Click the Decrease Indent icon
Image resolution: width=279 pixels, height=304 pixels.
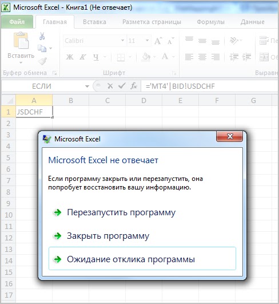click(x=234, y=57)
